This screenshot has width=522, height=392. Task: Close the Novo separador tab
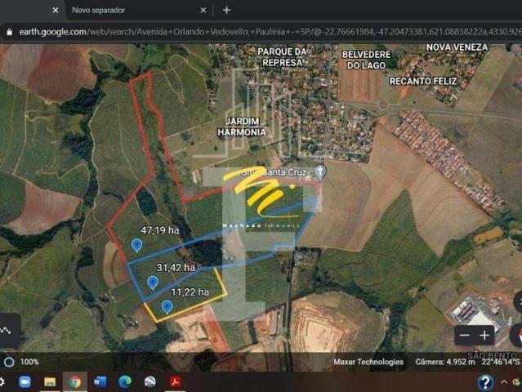203,11
